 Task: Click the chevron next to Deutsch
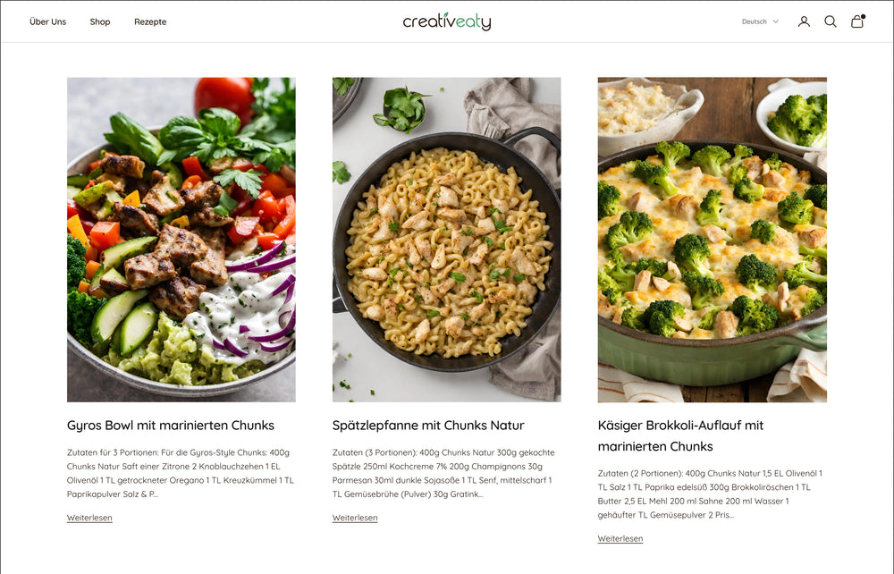tap(775, 21)
